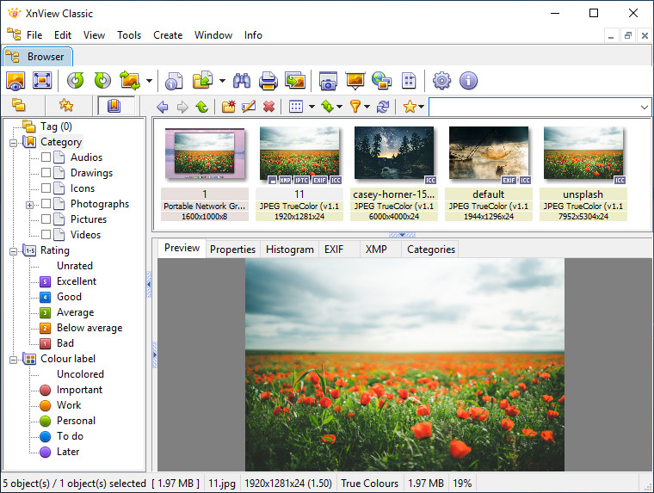This screenshot has height=493, width=654.
Task: Expand the Photographs subcategories
Action: [29, 205]
